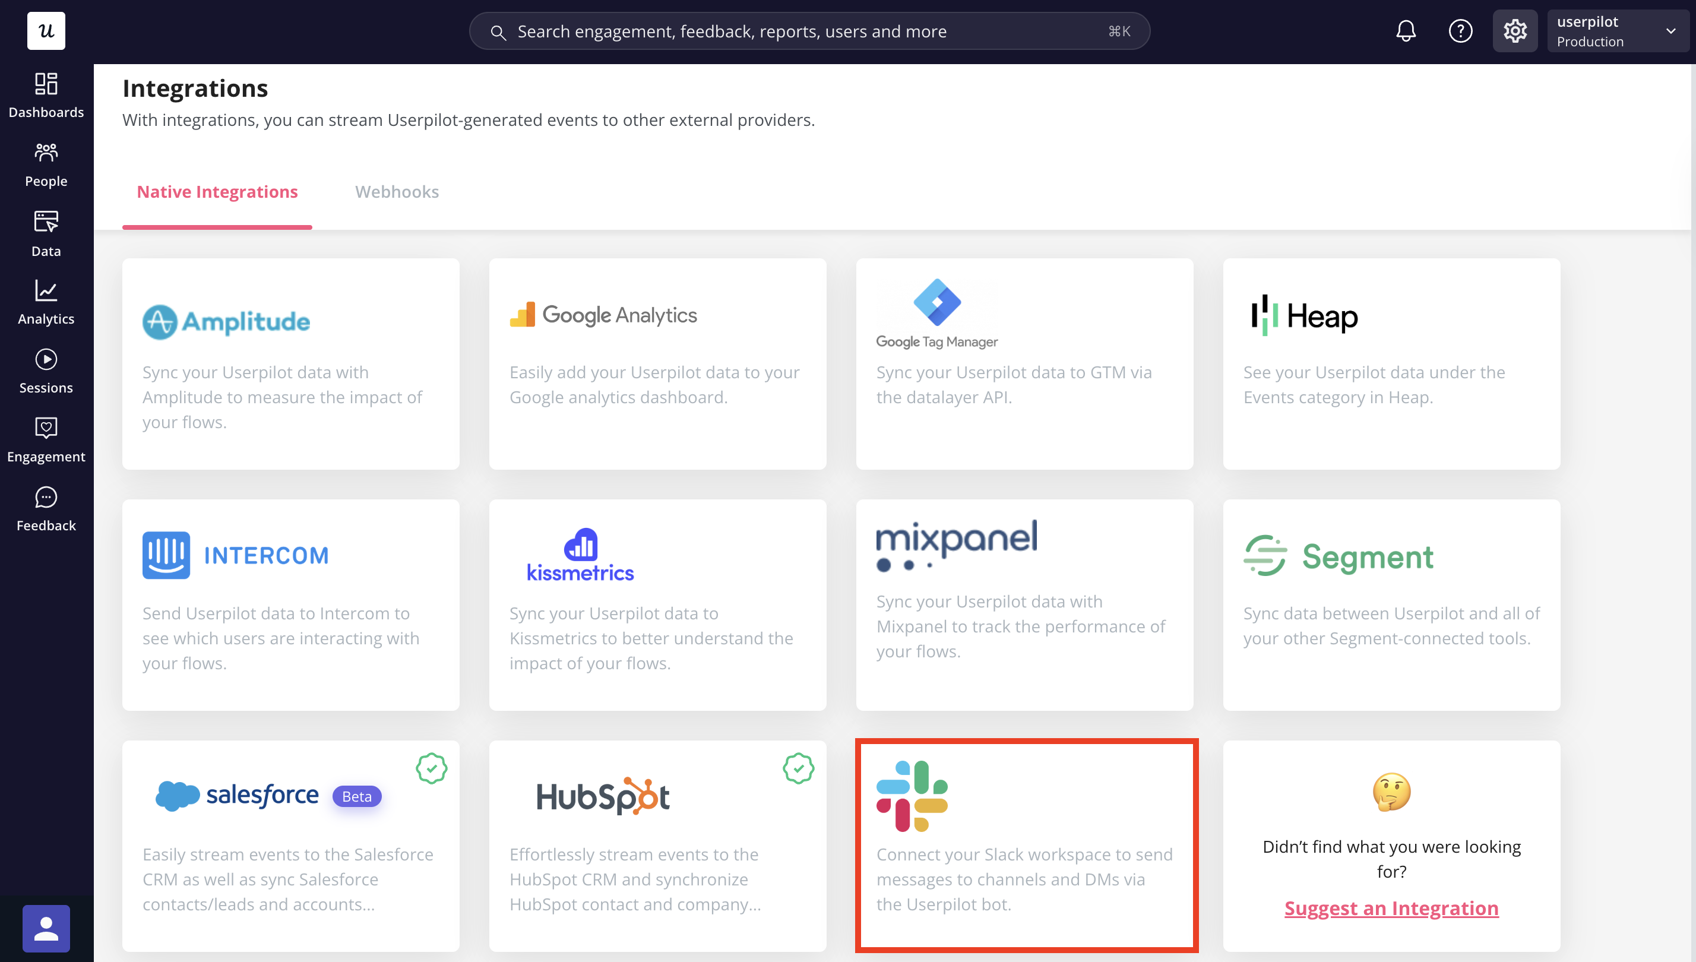Open the Slack integration card
Screen dimensions: 1696x962
click(x=1026, y=845)
